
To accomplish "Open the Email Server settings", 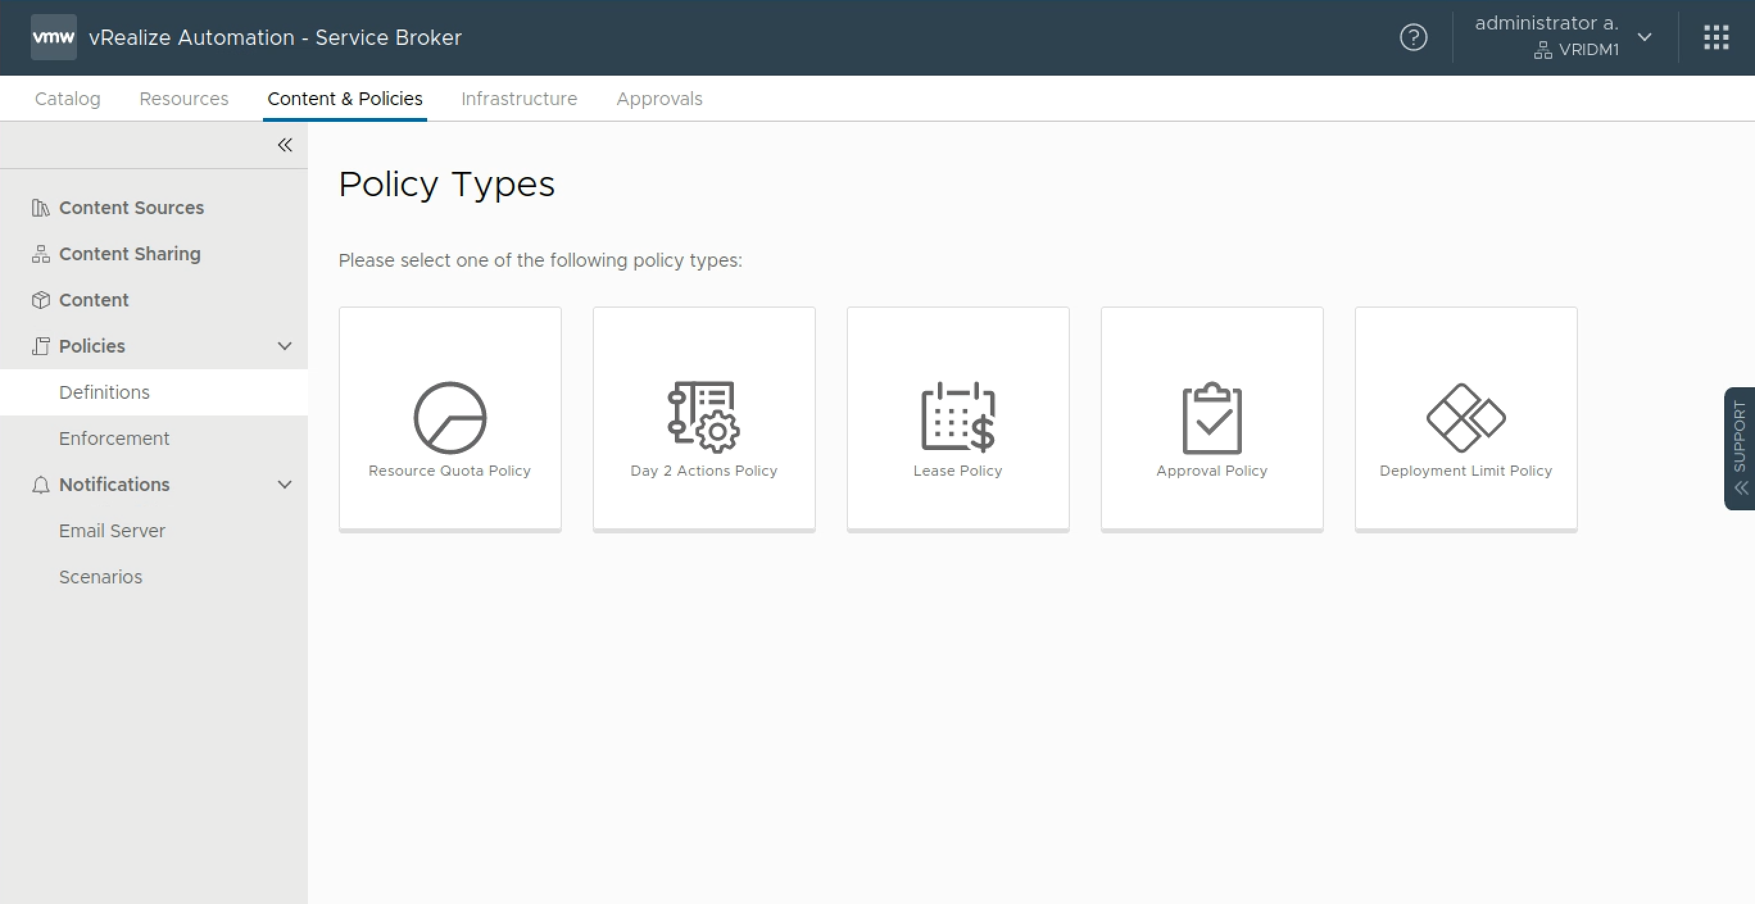I will pyautogui.click(x=112, y=531).
